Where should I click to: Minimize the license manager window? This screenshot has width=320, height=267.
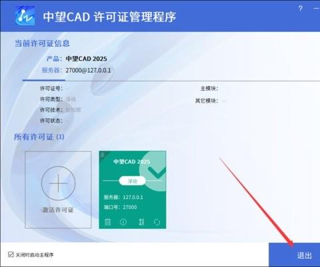316,9
